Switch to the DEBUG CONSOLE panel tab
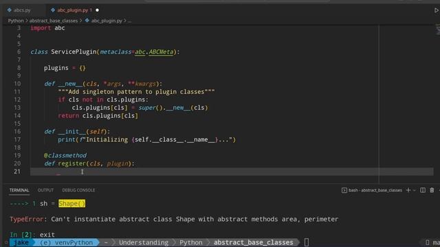Viewport: 440px width, 247px height. point(78,190)
